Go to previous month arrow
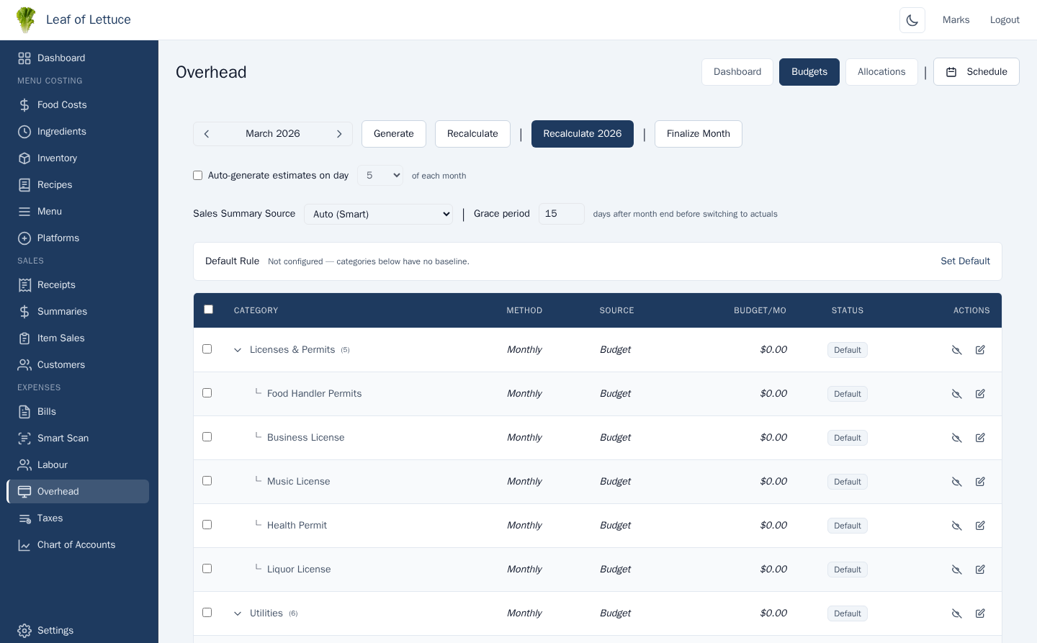1037x643 pixels. pos(207,134)
